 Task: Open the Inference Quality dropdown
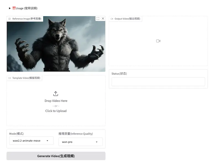(x=80, y=142)
